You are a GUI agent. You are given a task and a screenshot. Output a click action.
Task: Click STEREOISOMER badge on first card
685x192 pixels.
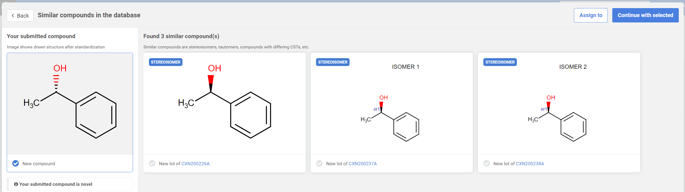click(165, 62)
